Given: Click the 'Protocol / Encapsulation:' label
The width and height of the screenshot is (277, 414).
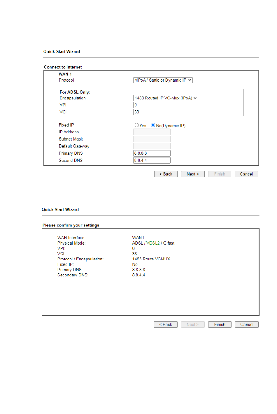Looking at the screenshot, I should point(80,259).
